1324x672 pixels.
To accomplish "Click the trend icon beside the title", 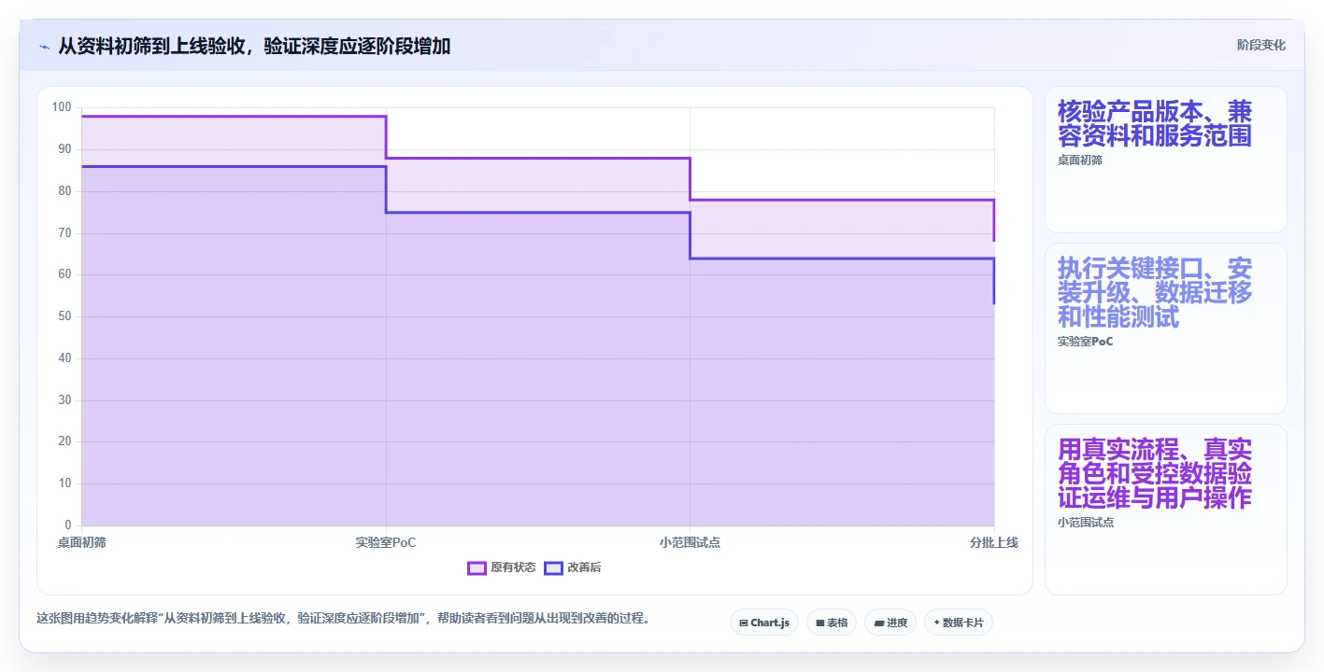I will click(x=44, y=47).
